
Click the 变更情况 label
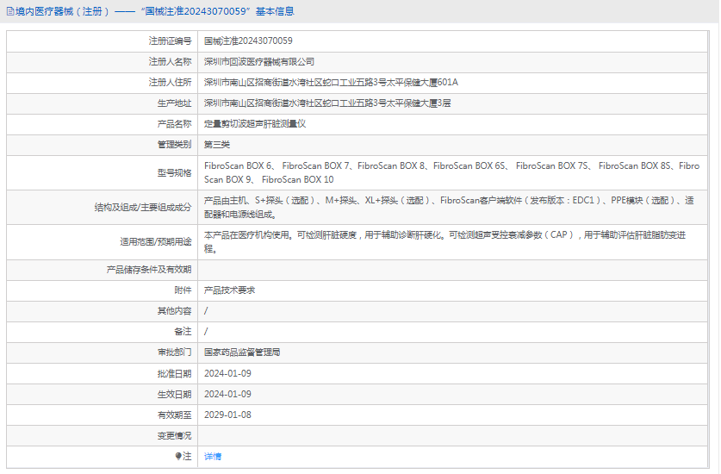coord(174,435)
